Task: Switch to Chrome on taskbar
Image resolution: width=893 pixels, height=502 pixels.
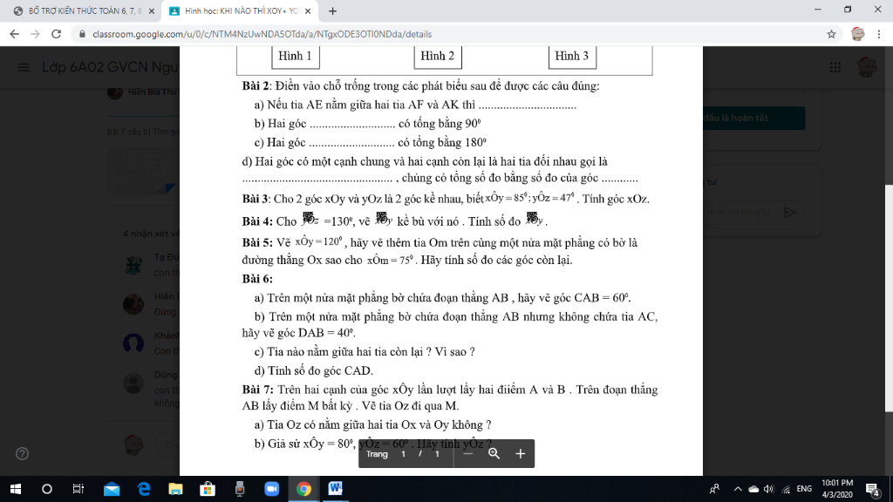Action: [x=303, y=489]
